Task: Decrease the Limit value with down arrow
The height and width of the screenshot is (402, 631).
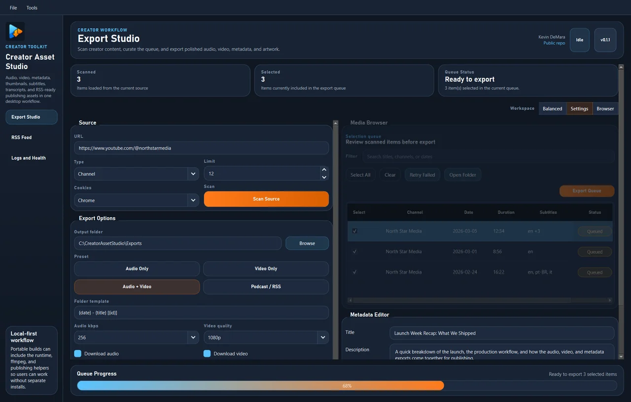Action: [324, 177]
